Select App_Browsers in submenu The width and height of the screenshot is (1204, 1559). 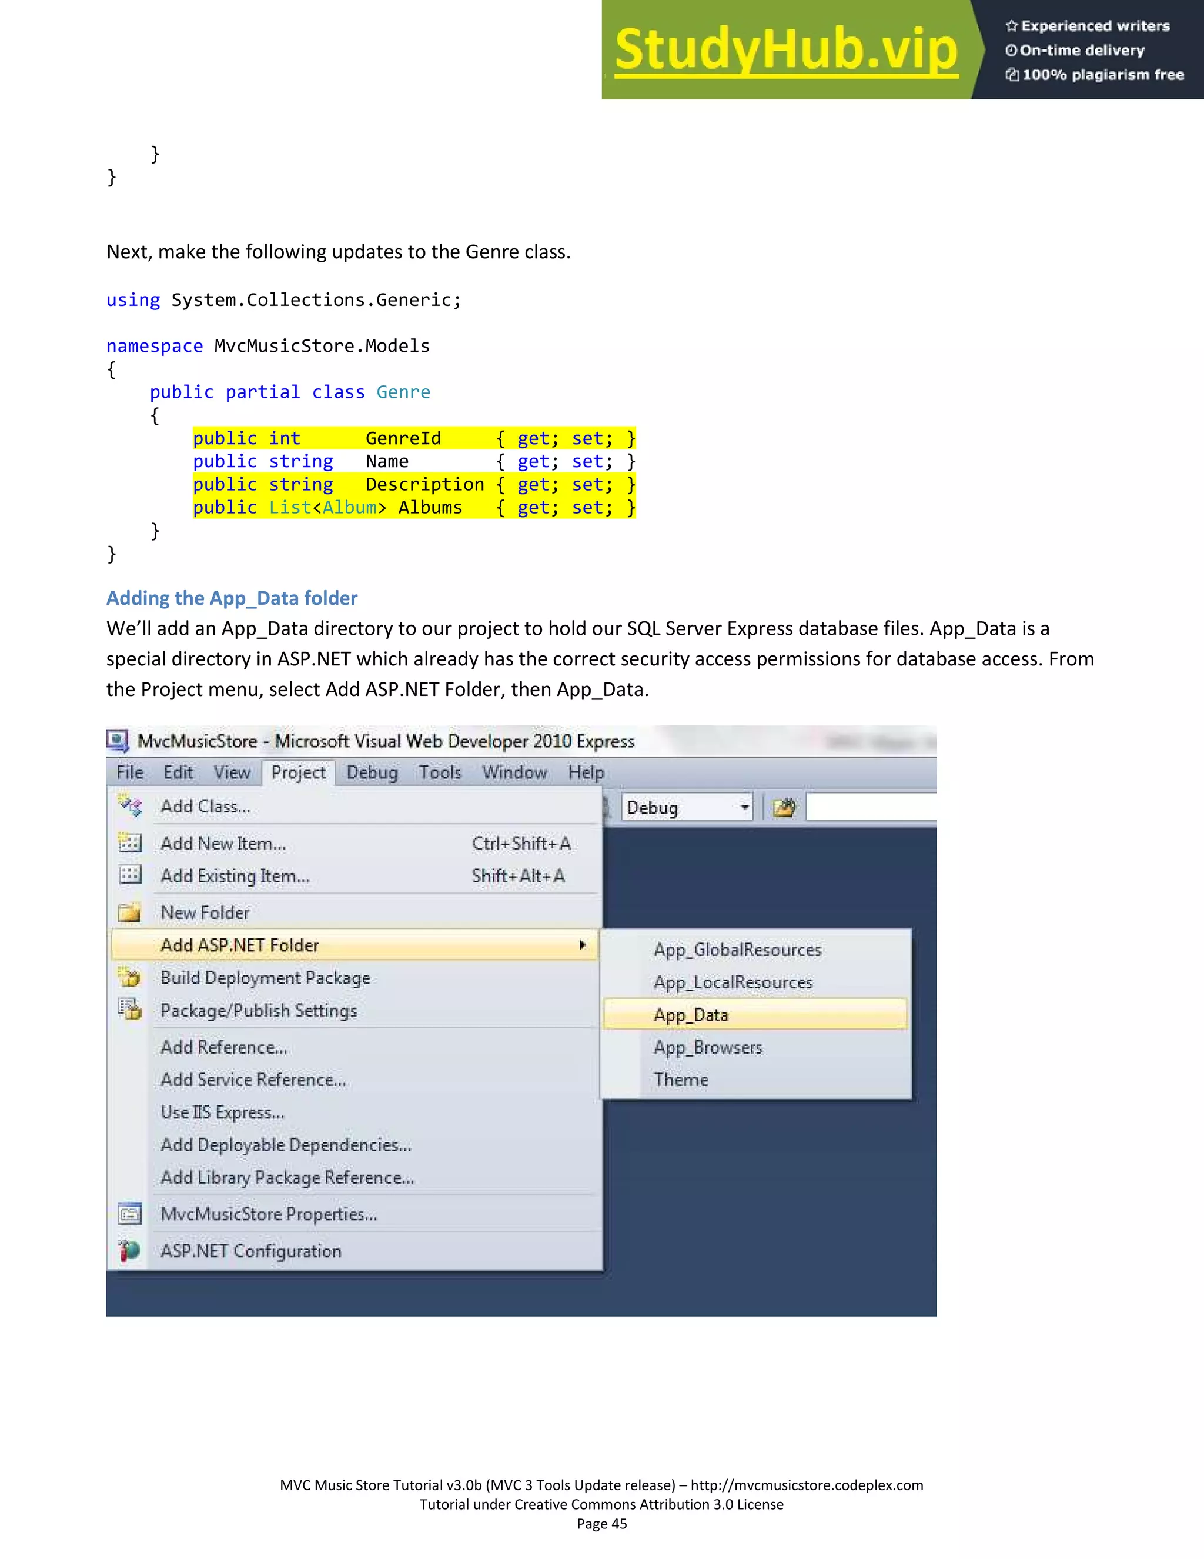[755, 1047]
